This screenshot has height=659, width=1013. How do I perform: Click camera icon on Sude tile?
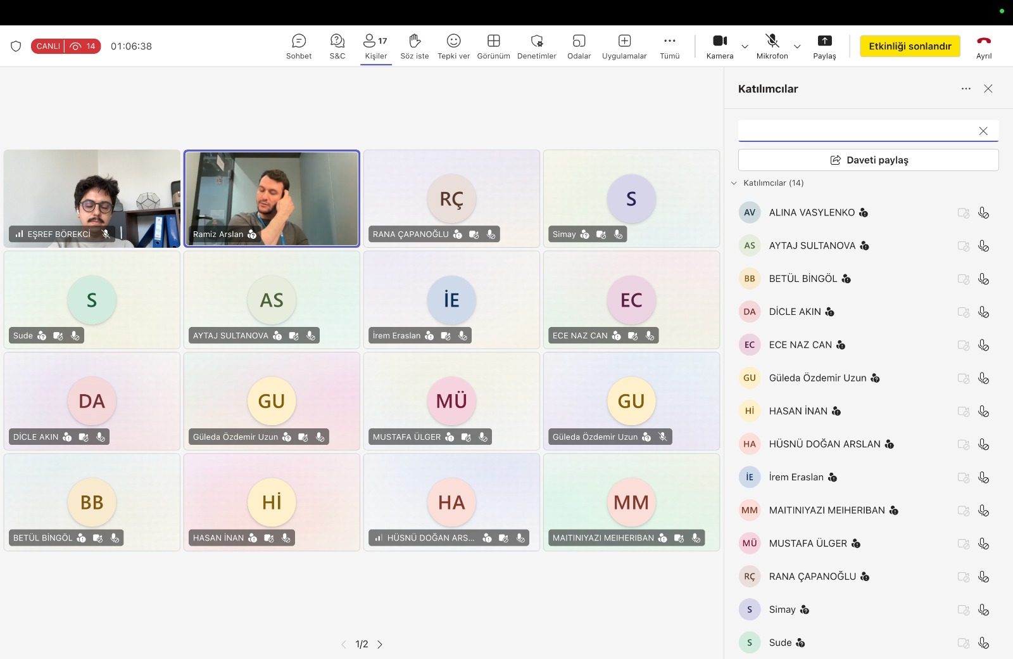(x=58, y=336)
